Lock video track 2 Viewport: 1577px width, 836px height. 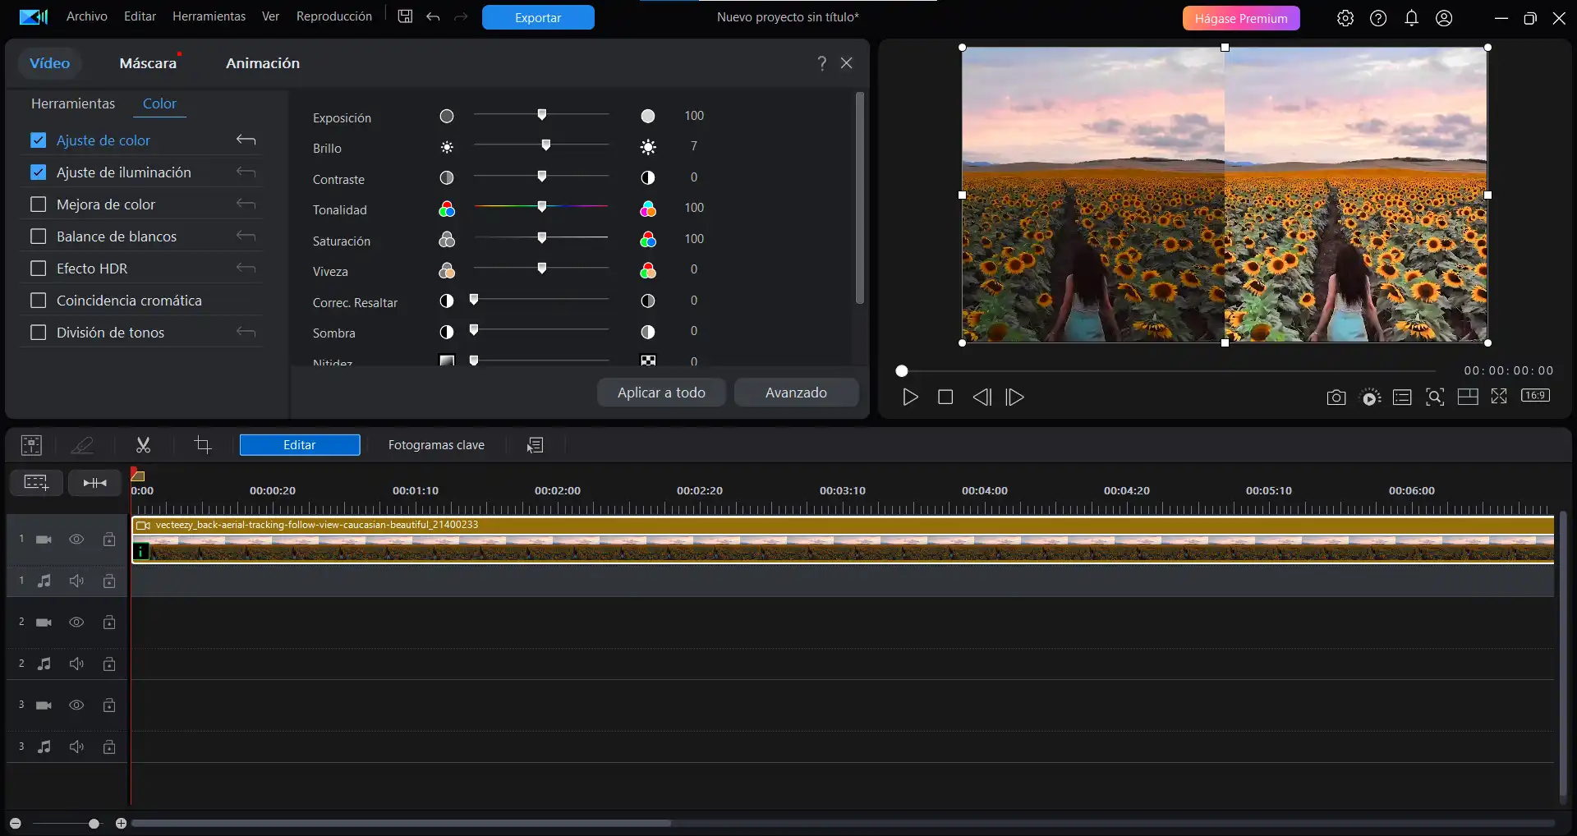pyautogui.click(x=109, y=622)
